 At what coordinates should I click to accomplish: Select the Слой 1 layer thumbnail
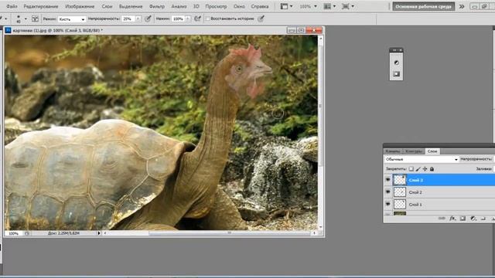pos(400,204)
